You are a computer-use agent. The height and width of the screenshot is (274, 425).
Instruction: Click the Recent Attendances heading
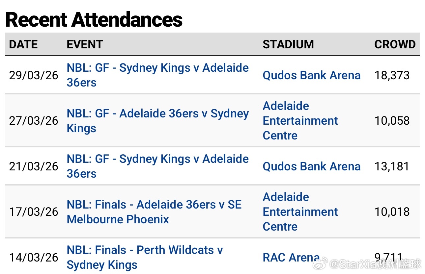tap(94, 20)
